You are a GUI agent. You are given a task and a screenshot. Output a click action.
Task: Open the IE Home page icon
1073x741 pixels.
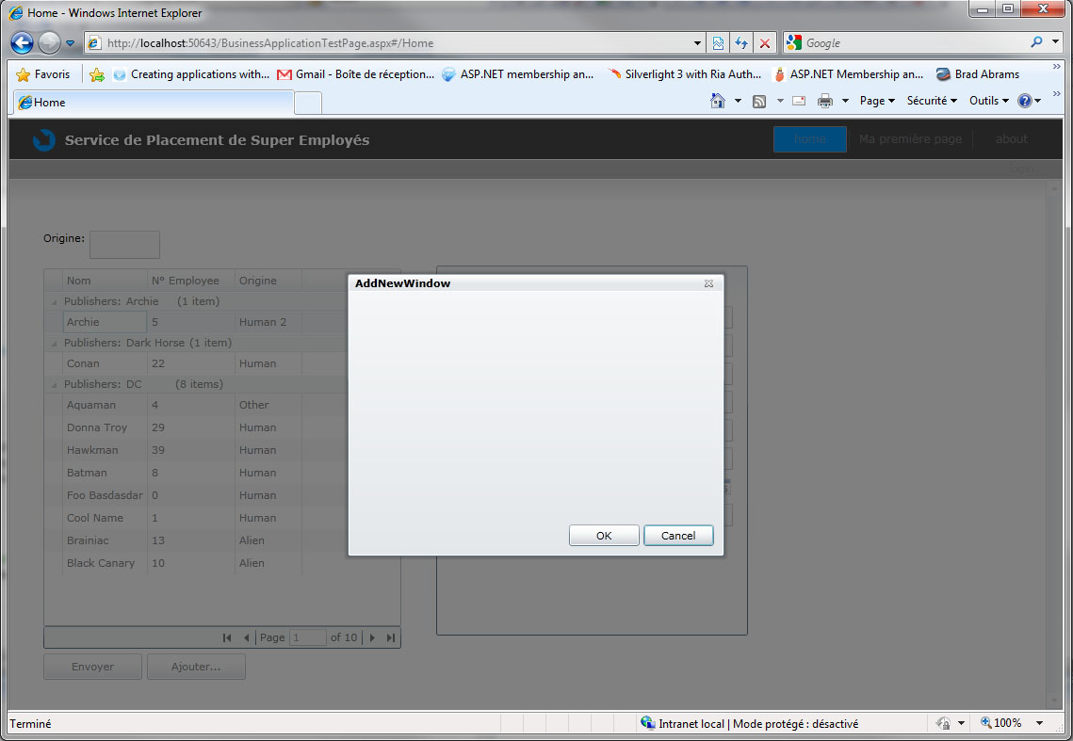point(718,101)
